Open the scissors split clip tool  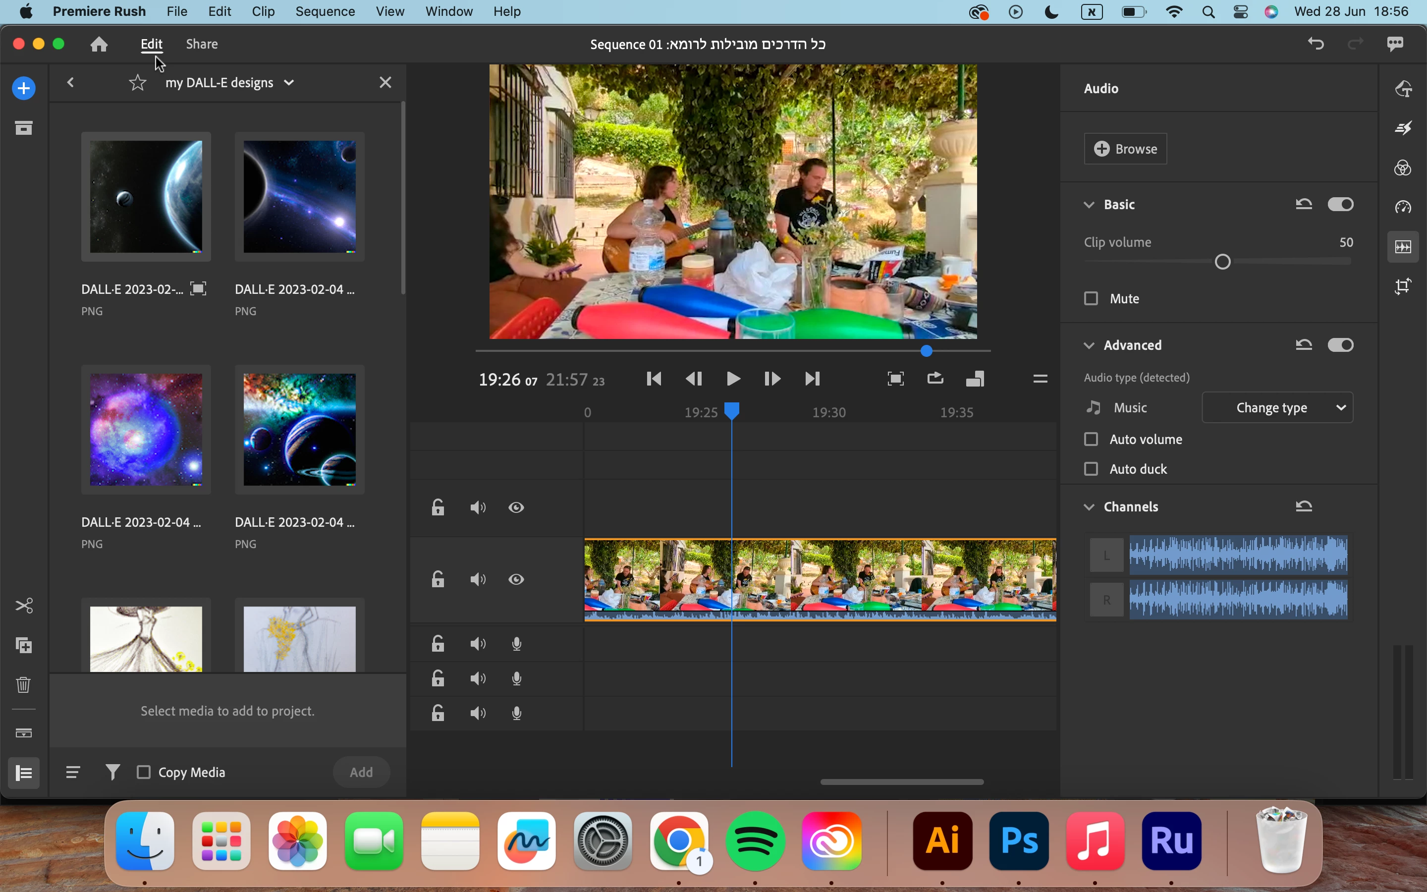pyautogui.click(x=24, y=606)
